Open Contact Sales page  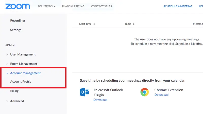coord(101,6)
